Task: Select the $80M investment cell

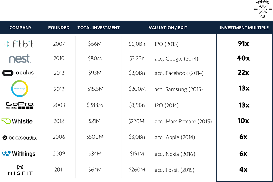Action: [x=95, y=58]
